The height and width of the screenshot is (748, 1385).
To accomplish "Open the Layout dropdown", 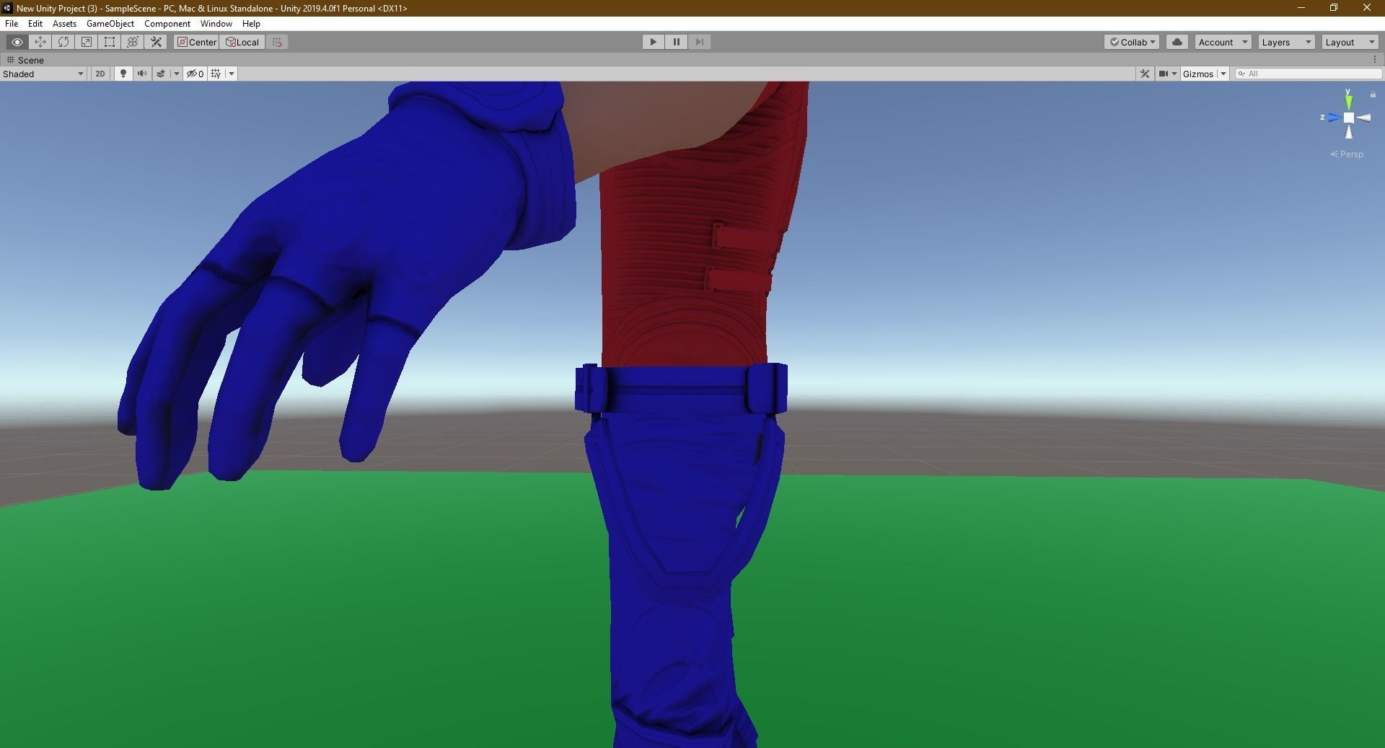I will coord(1350,42).
